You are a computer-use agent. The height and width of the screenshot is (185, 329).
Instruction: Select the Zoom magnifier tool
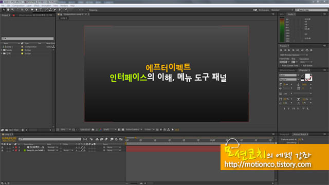click(x=12, y=10)
